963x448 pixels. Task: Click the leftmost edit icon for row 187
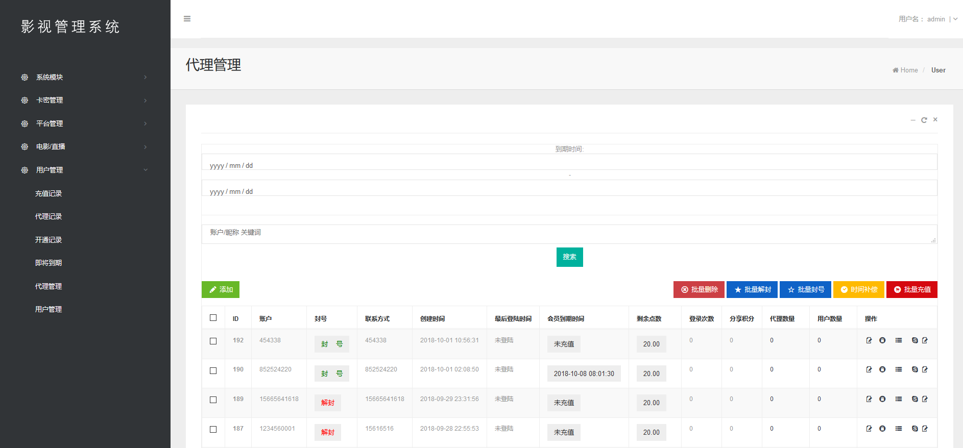(x=869, y=429)
